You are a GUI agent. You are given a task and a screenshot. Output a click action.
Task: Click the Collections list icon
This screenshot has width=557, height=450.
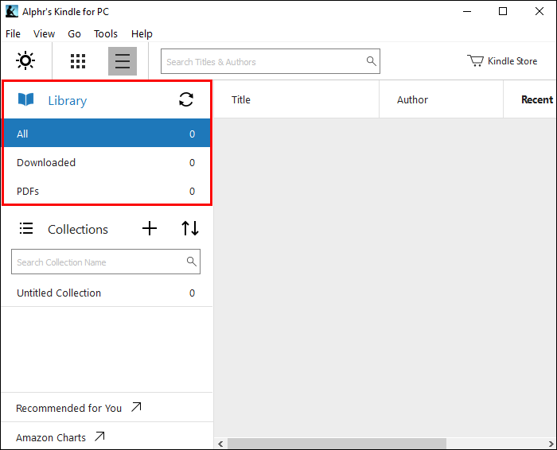[x=26, y=229]
